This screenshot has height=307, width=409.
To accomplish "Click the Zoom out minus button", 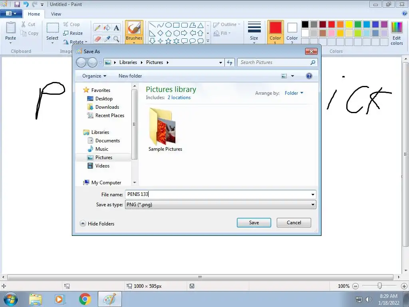I will [x=355, y=286].
